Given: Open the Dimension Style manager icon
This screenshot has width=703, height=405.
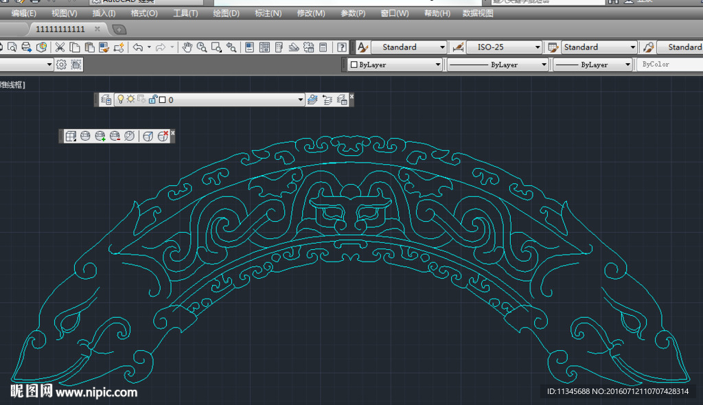Looking at the screenshot, I should coord(458,47).
